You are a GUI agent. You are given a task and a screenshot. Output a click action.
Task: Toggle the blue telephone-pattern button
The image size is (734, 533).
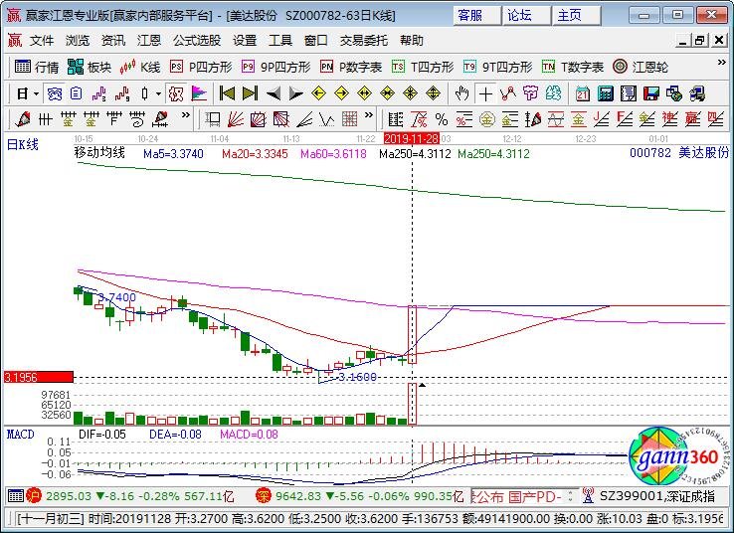55,94
